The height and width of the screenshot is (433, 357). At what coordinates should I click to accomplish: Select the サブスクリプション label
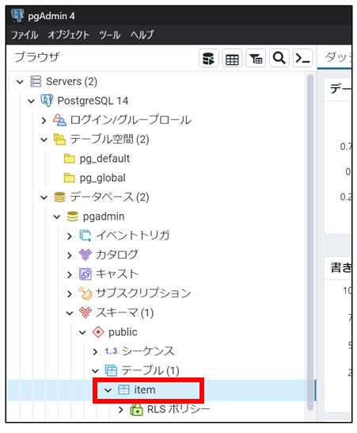pyautogui.click(x=143, y=293)
